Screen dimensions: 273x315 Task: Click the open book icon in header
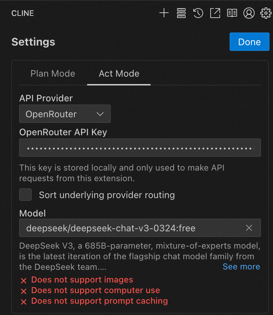pos(232,13)
